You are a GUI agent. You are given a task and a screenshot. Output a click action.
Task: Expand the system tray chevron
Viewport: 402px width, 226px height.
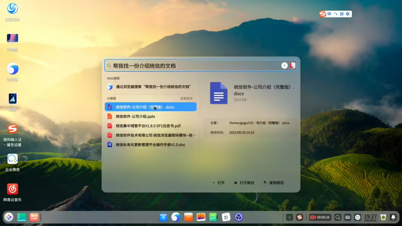pyautogui.click(x=289, y=217)
